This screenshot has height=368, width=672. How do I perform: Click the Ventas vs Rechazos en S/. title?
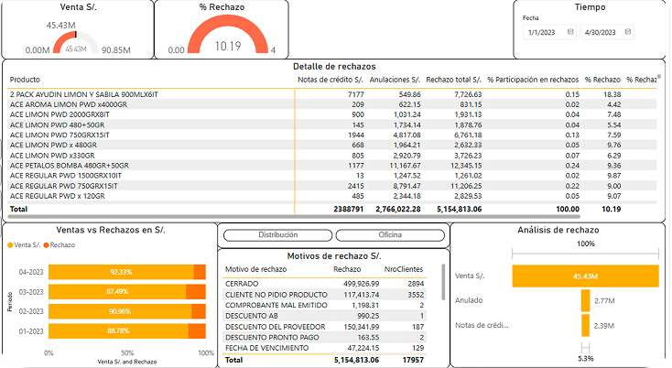click(111, 230)
